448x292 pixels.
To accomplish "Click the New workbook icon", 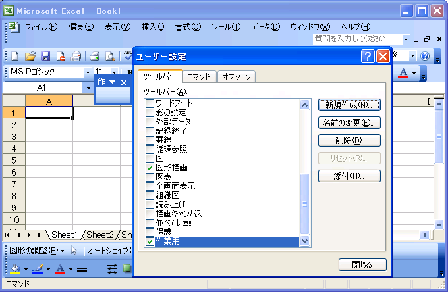I will pyautogui.click(x=14, y=56).
